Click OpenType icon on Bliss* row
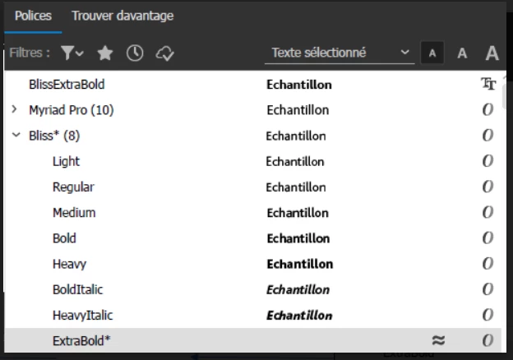The image size is (513, 360). (x=488, y=135)
